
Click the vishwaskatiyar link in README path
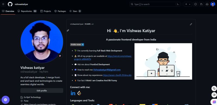77,24
